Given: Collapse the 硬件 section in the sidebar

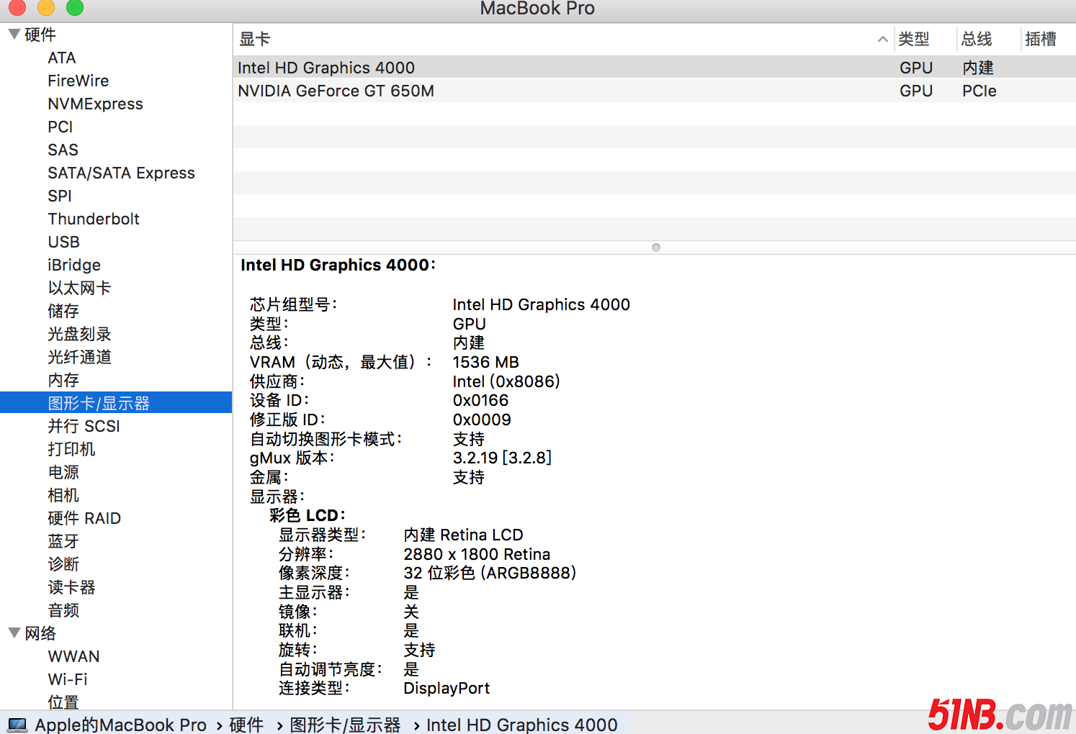Looking at the screenshot, I should (14, 34).
